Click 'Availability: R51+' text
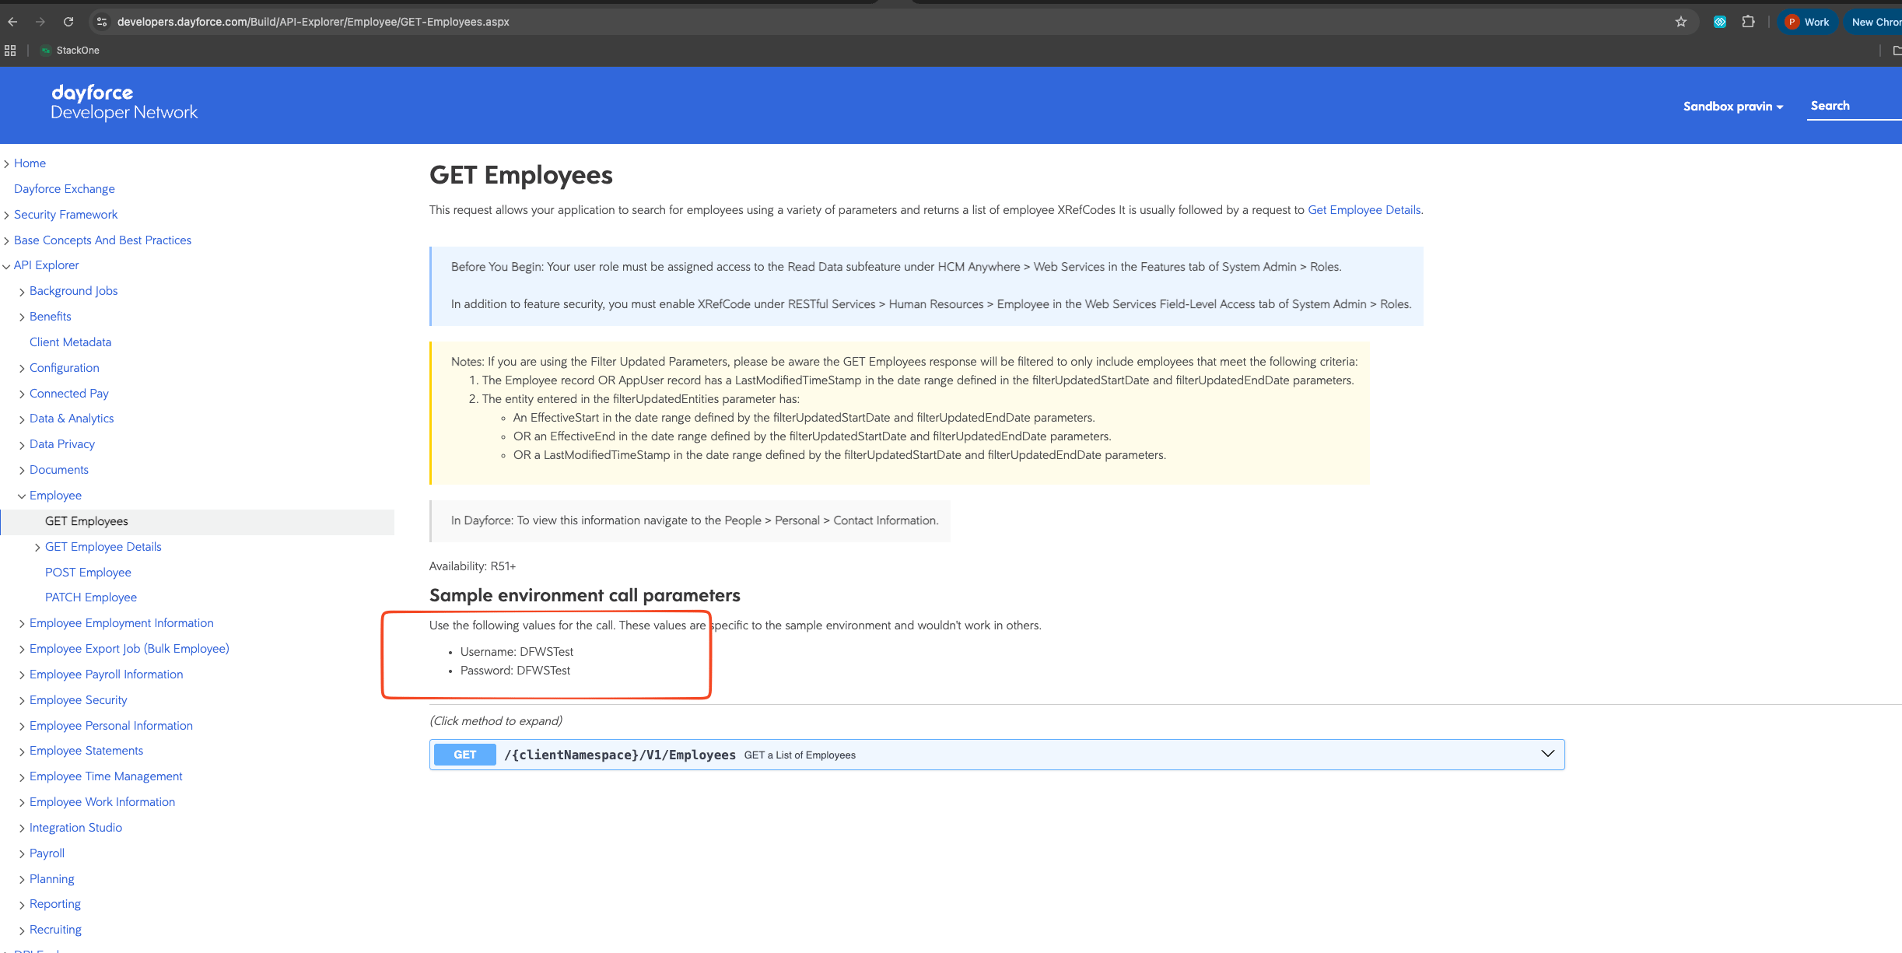The width and height of the screenshot is (1902, 953). [472, 566]
